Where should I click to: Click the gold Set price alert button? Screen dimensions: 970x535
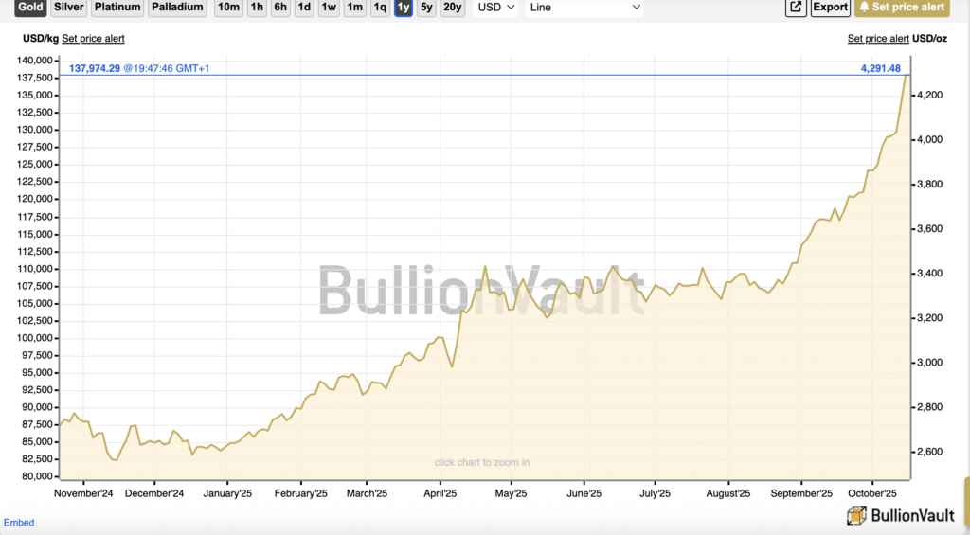click(x=901, y=8)
